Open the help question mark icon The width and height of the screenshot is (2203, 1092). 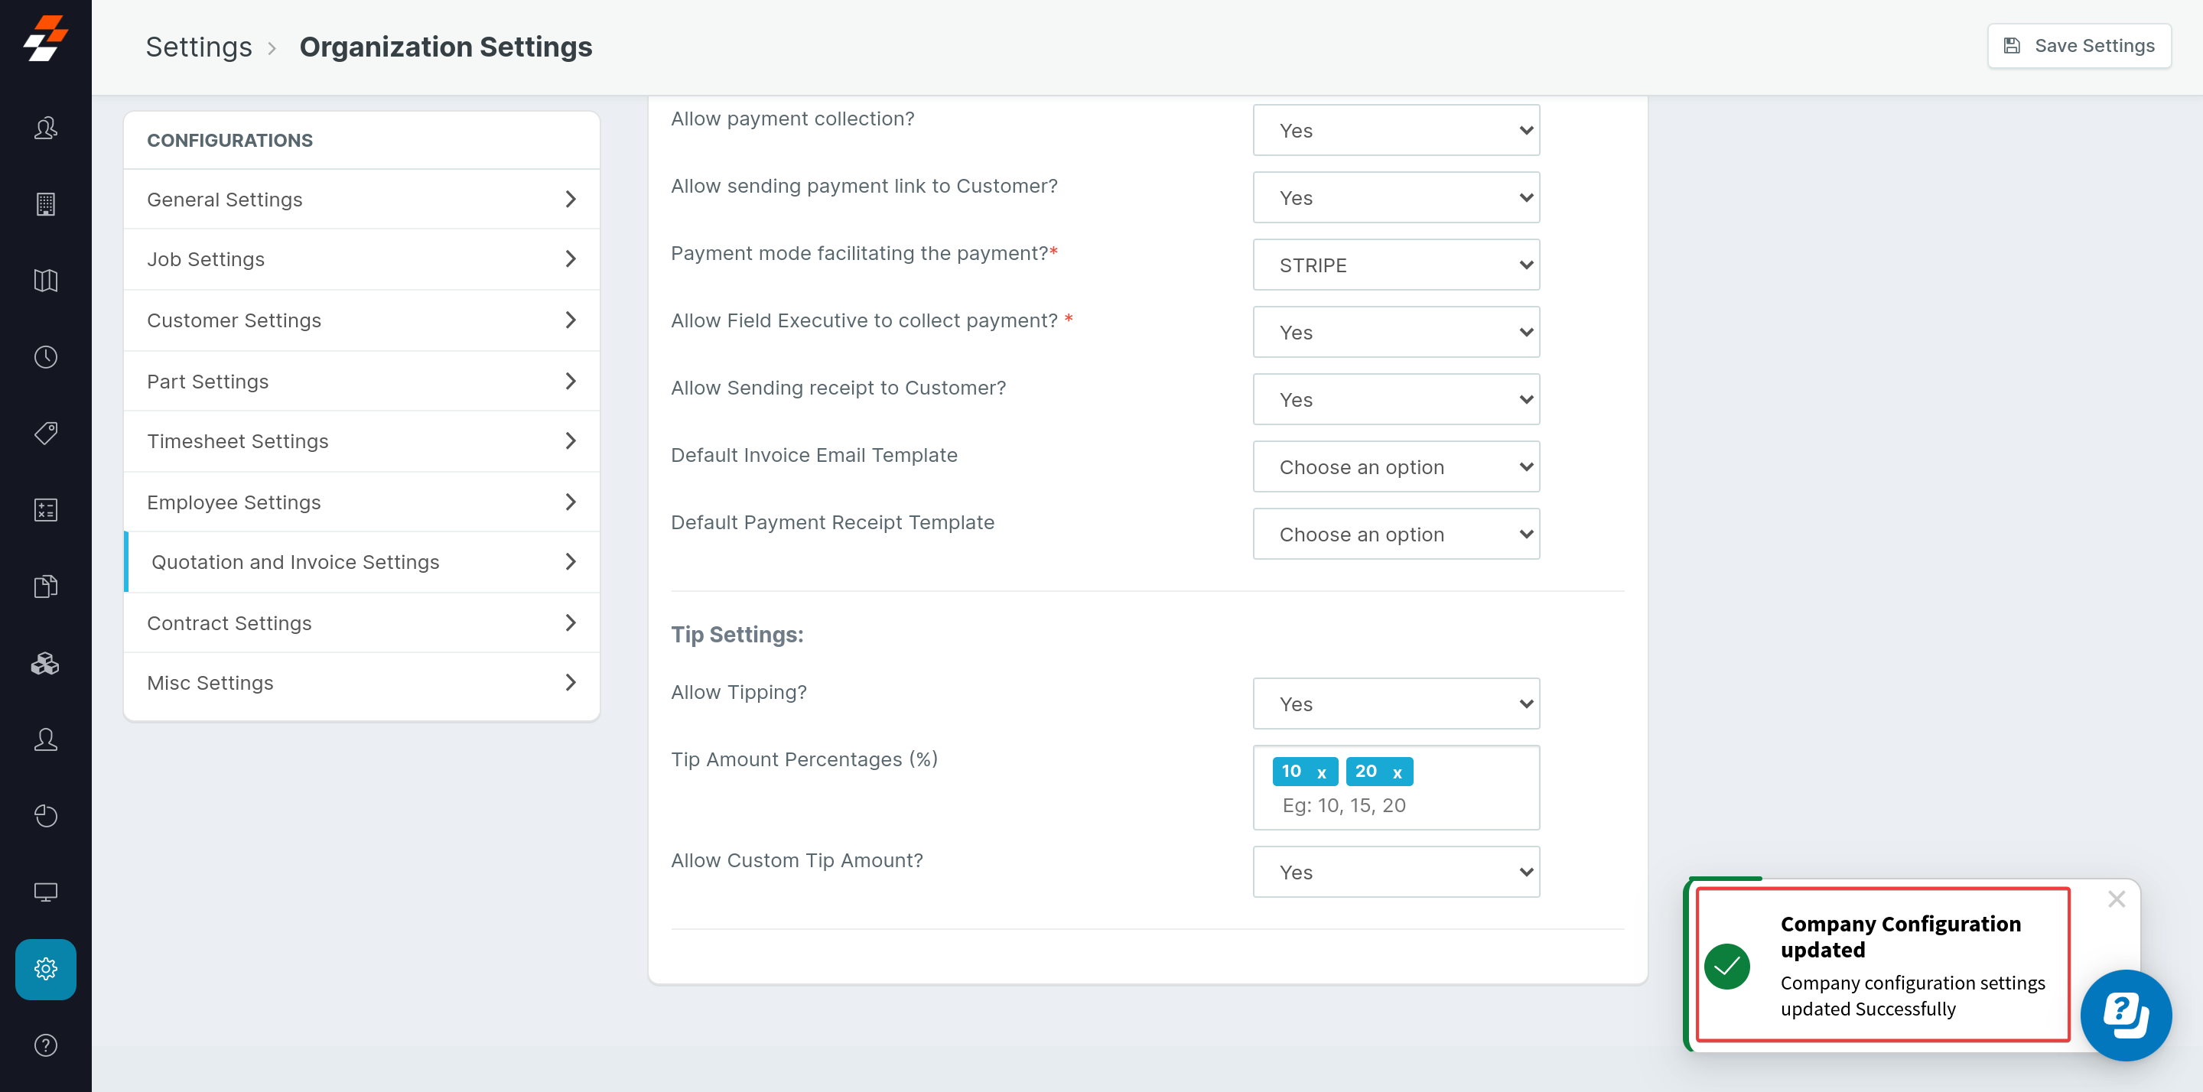click(45, 1045)
